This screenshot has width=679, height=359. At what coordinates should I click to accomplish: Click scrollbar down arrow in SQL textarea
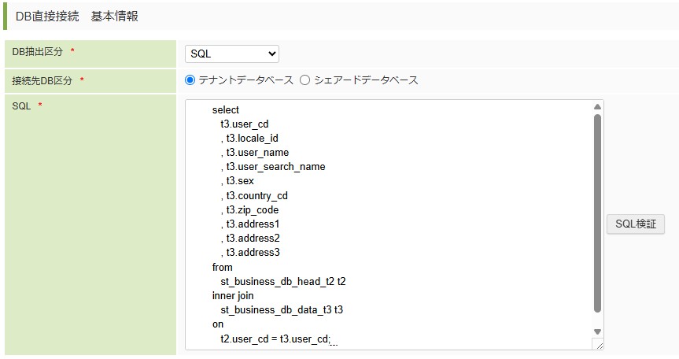click(598, 331)
